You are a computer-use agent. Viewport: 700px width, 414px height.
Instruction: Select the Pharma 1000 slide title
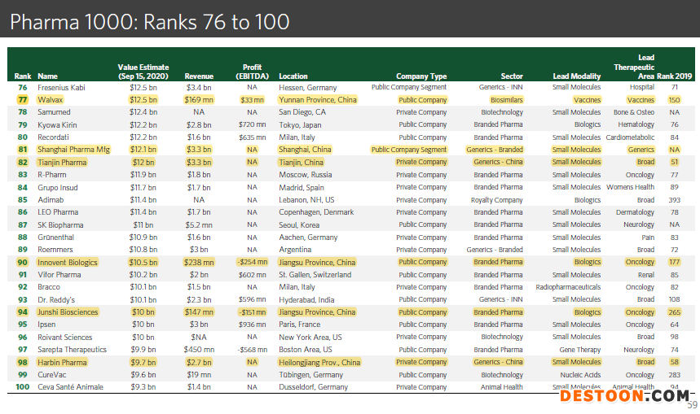pos(149,22)
